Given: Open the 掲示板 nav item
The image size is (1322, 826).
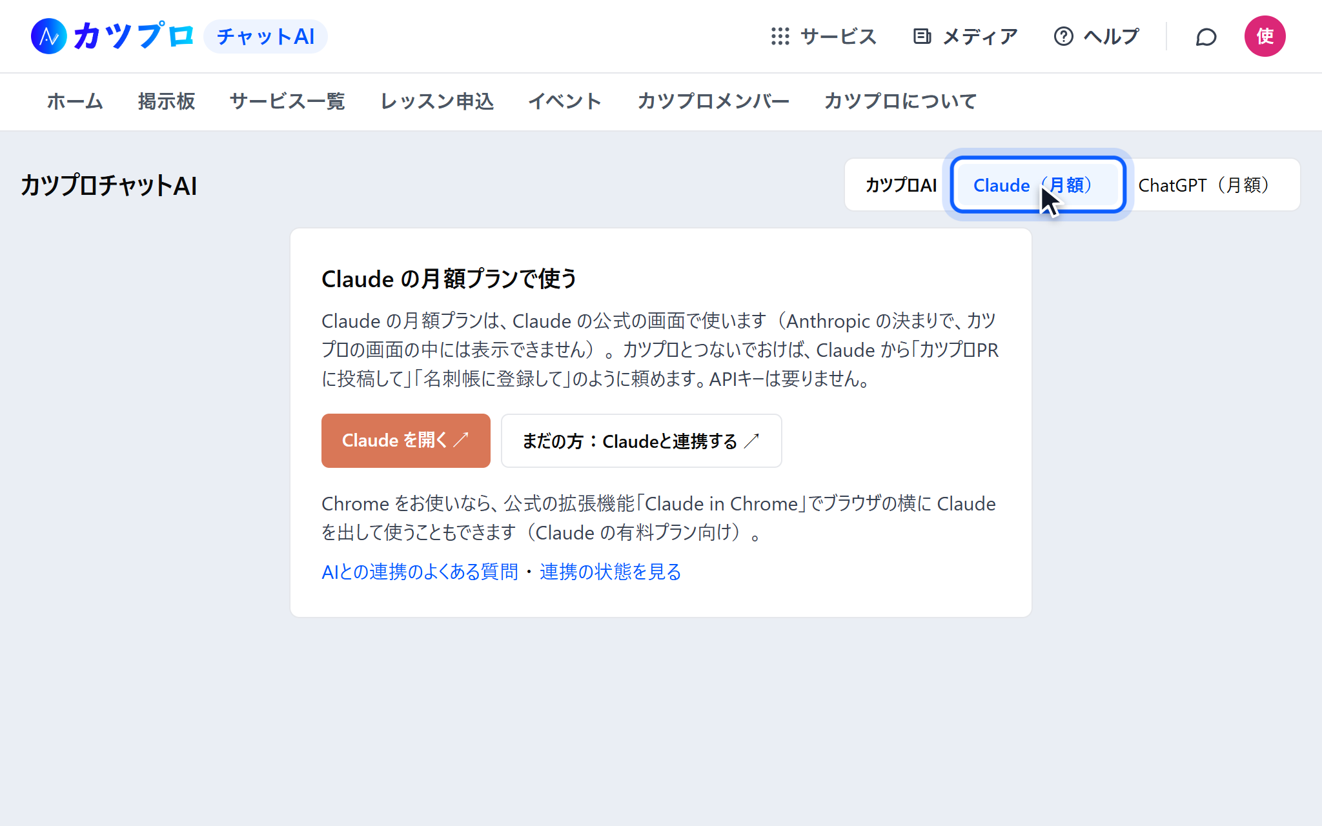Looking at the screenshot, I should pos(167,101).
